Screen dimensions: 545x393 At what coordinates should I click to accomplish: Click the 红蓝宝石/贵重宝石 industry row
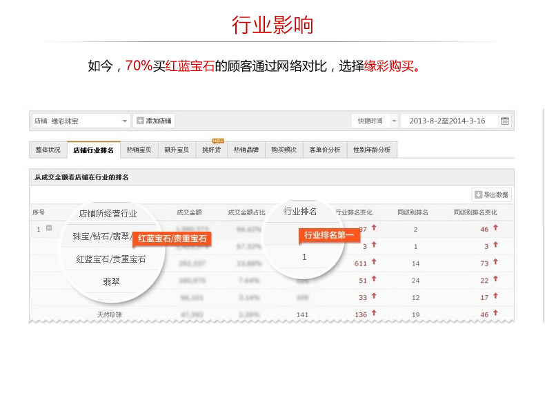pos(111,259)
